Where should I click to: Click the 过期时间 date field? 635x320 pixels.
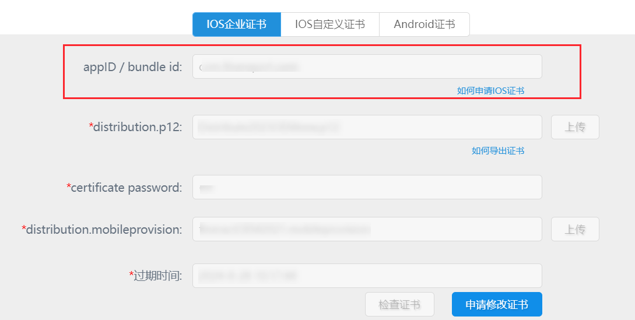point(367,276)
